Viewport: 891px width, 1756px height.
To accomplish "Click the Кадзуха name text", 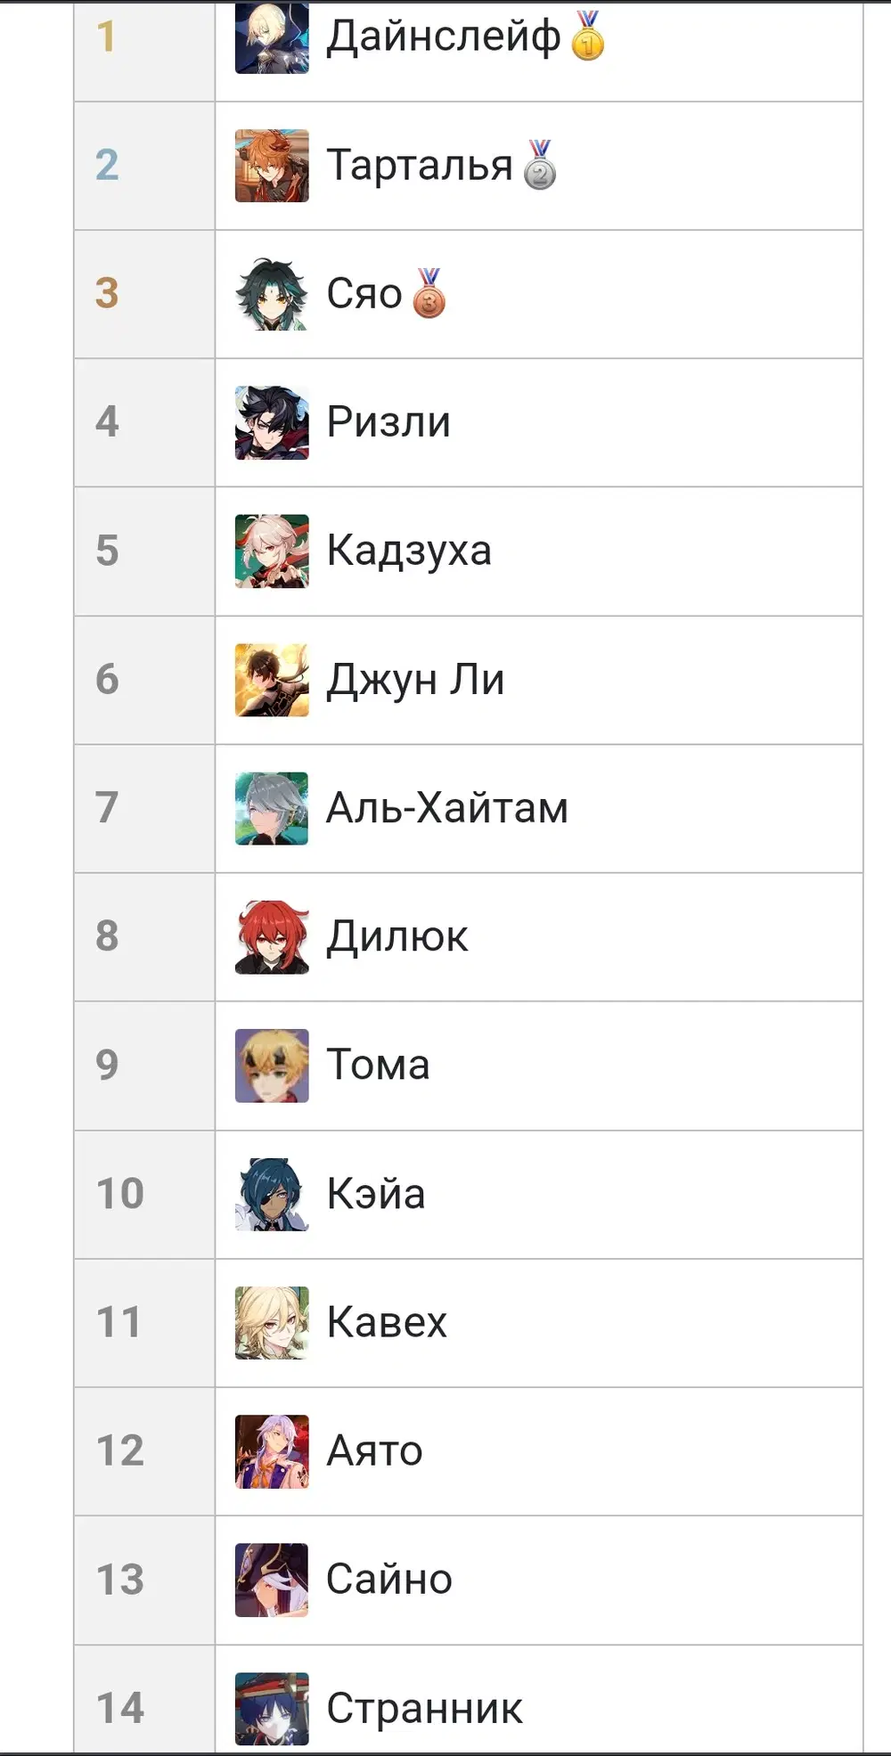I will [x=409, y=551].
